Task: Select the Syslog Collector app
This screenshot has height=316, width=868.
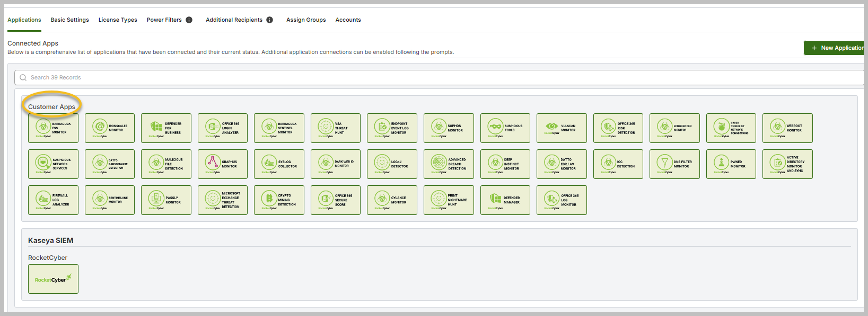Action: 279,164
